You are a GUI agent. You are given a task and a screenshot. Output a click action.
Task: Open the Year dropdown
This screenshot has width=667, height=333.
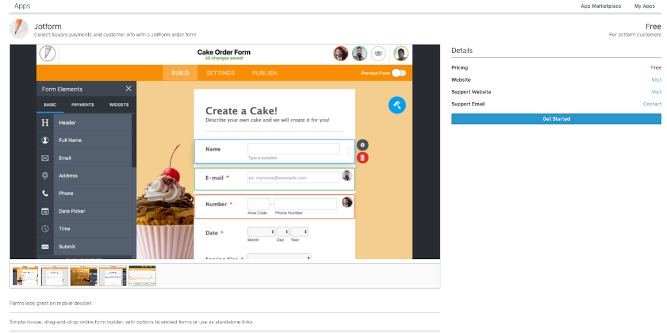coord(299,232)
